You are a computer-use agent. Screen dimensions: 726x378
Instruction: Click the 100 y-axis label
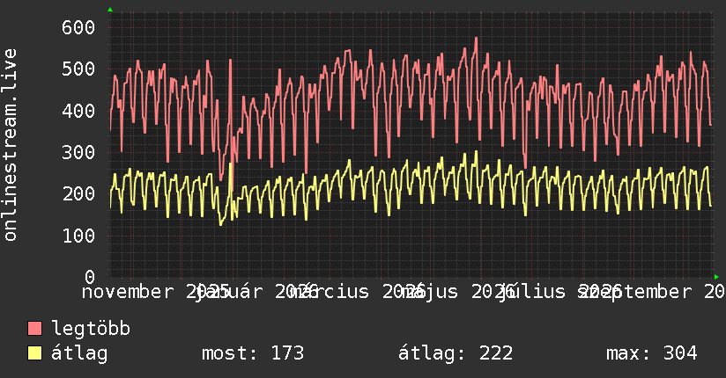[78, 236]
